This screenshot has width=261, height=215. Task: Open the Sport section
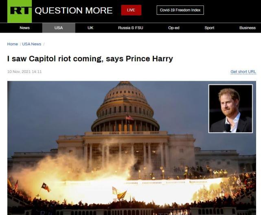pyautogui.click(x=209, y=28)
